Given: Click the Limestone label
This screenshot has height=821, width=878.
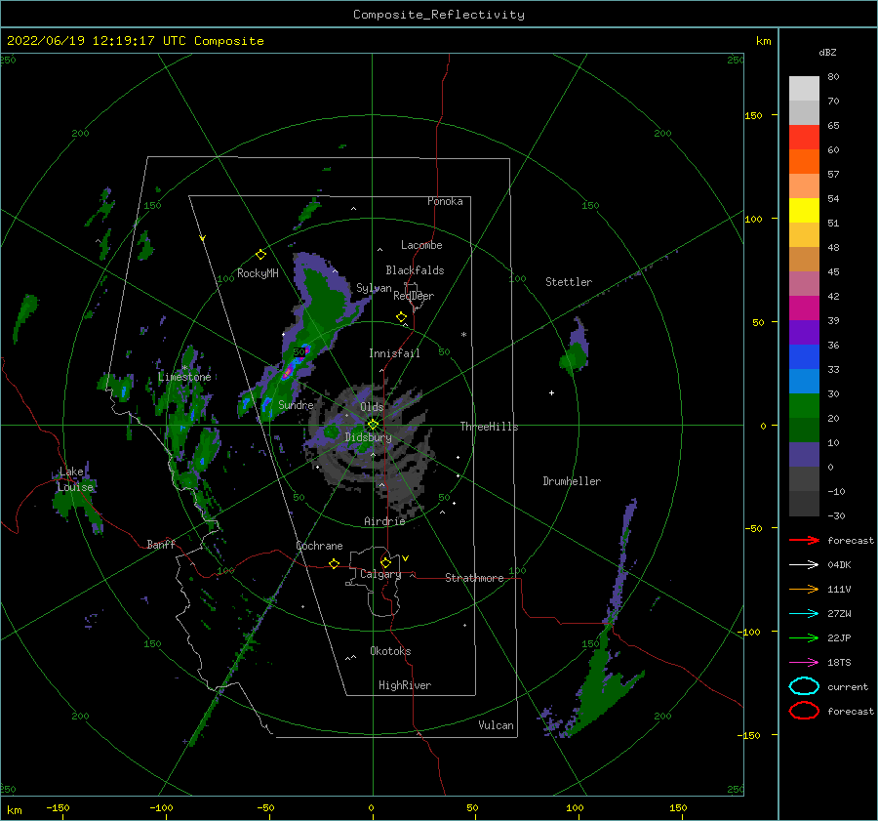Looking at the screenshot, I should tap(184, 377).
